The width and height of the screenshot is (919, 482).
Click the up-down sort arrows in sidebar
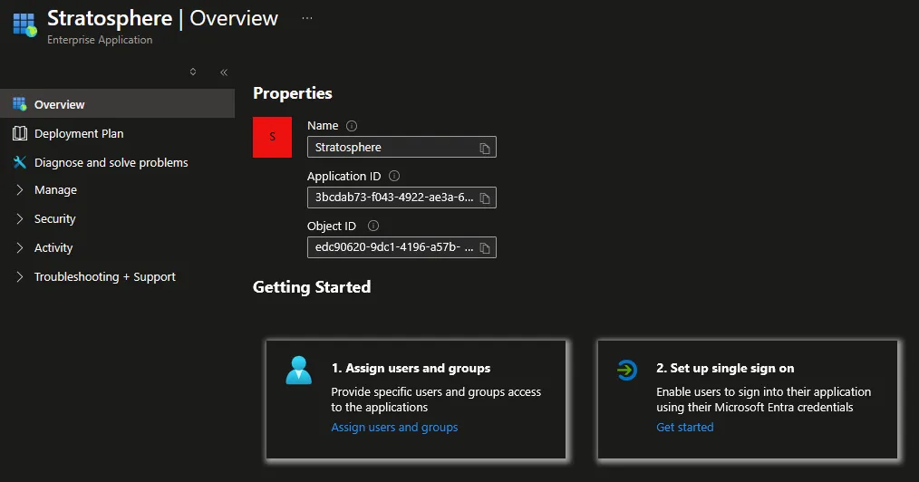point(193,72)
